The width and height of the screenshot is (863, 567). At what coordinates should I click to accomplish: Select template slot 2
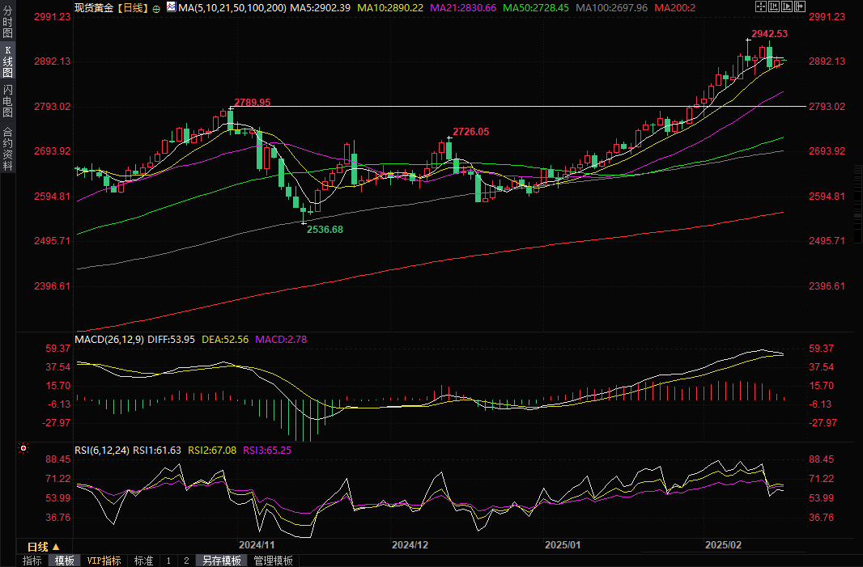(186, 561)
